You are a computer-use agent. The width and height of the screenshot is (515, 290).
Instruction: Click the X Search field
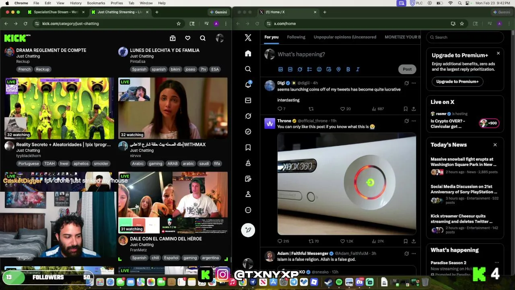click(465, 37)
